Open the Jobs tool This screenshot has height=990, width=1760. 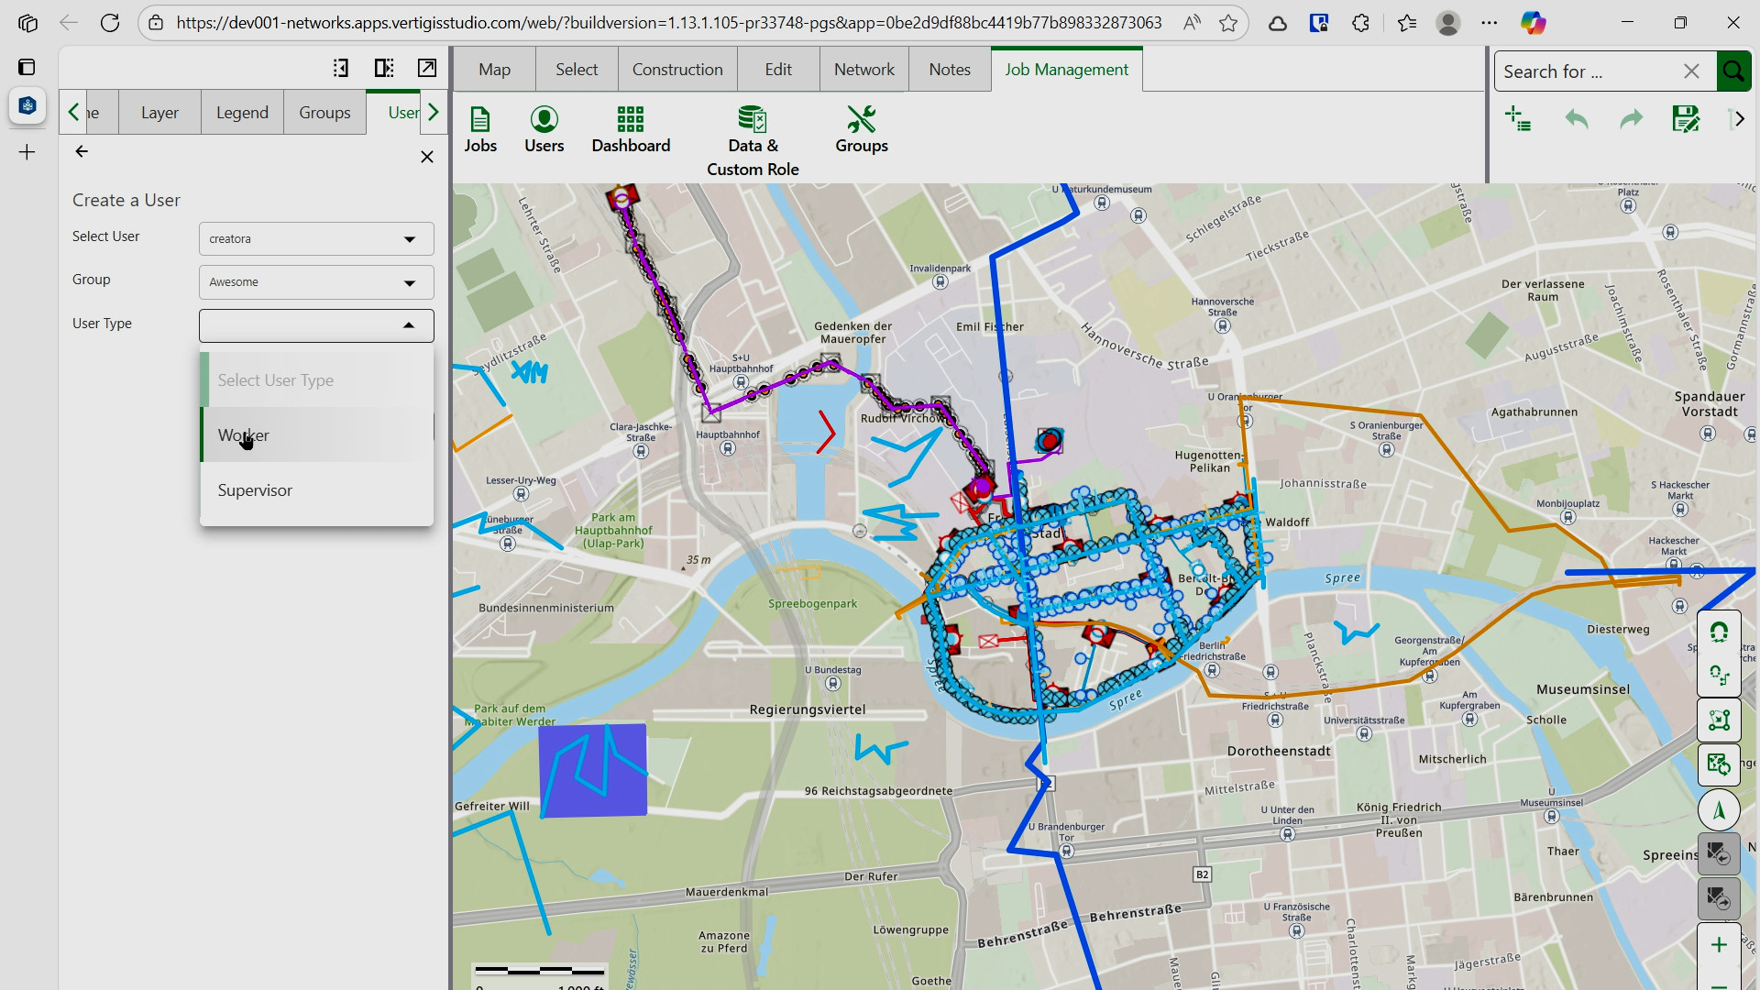click(479, 129)
